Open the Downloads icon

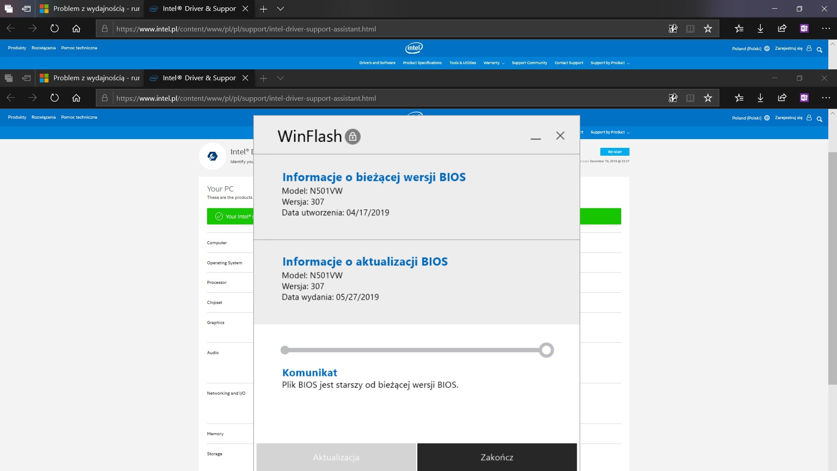760,29
